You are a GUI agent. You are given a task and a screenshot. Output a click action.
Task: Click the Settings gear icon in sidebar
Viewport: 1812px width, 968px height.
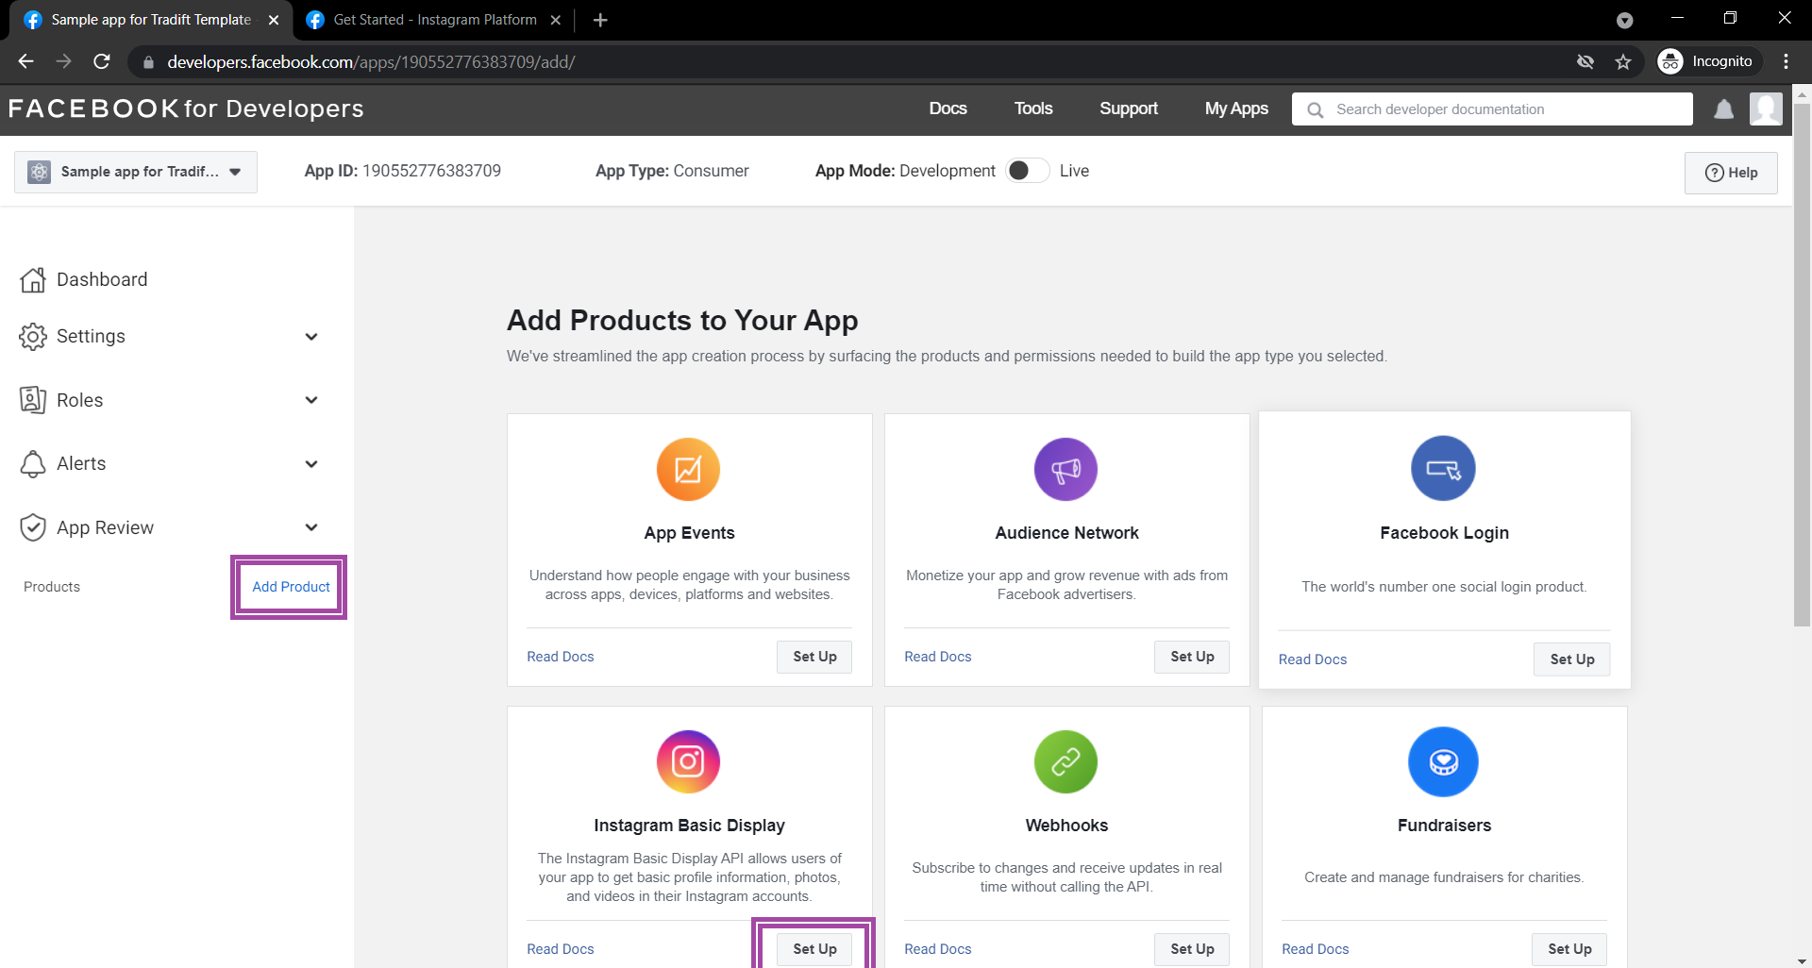click(33, 337)
